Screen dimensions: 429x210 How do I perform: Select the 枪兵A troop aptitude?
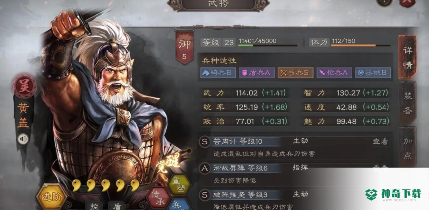pos(334,73)
